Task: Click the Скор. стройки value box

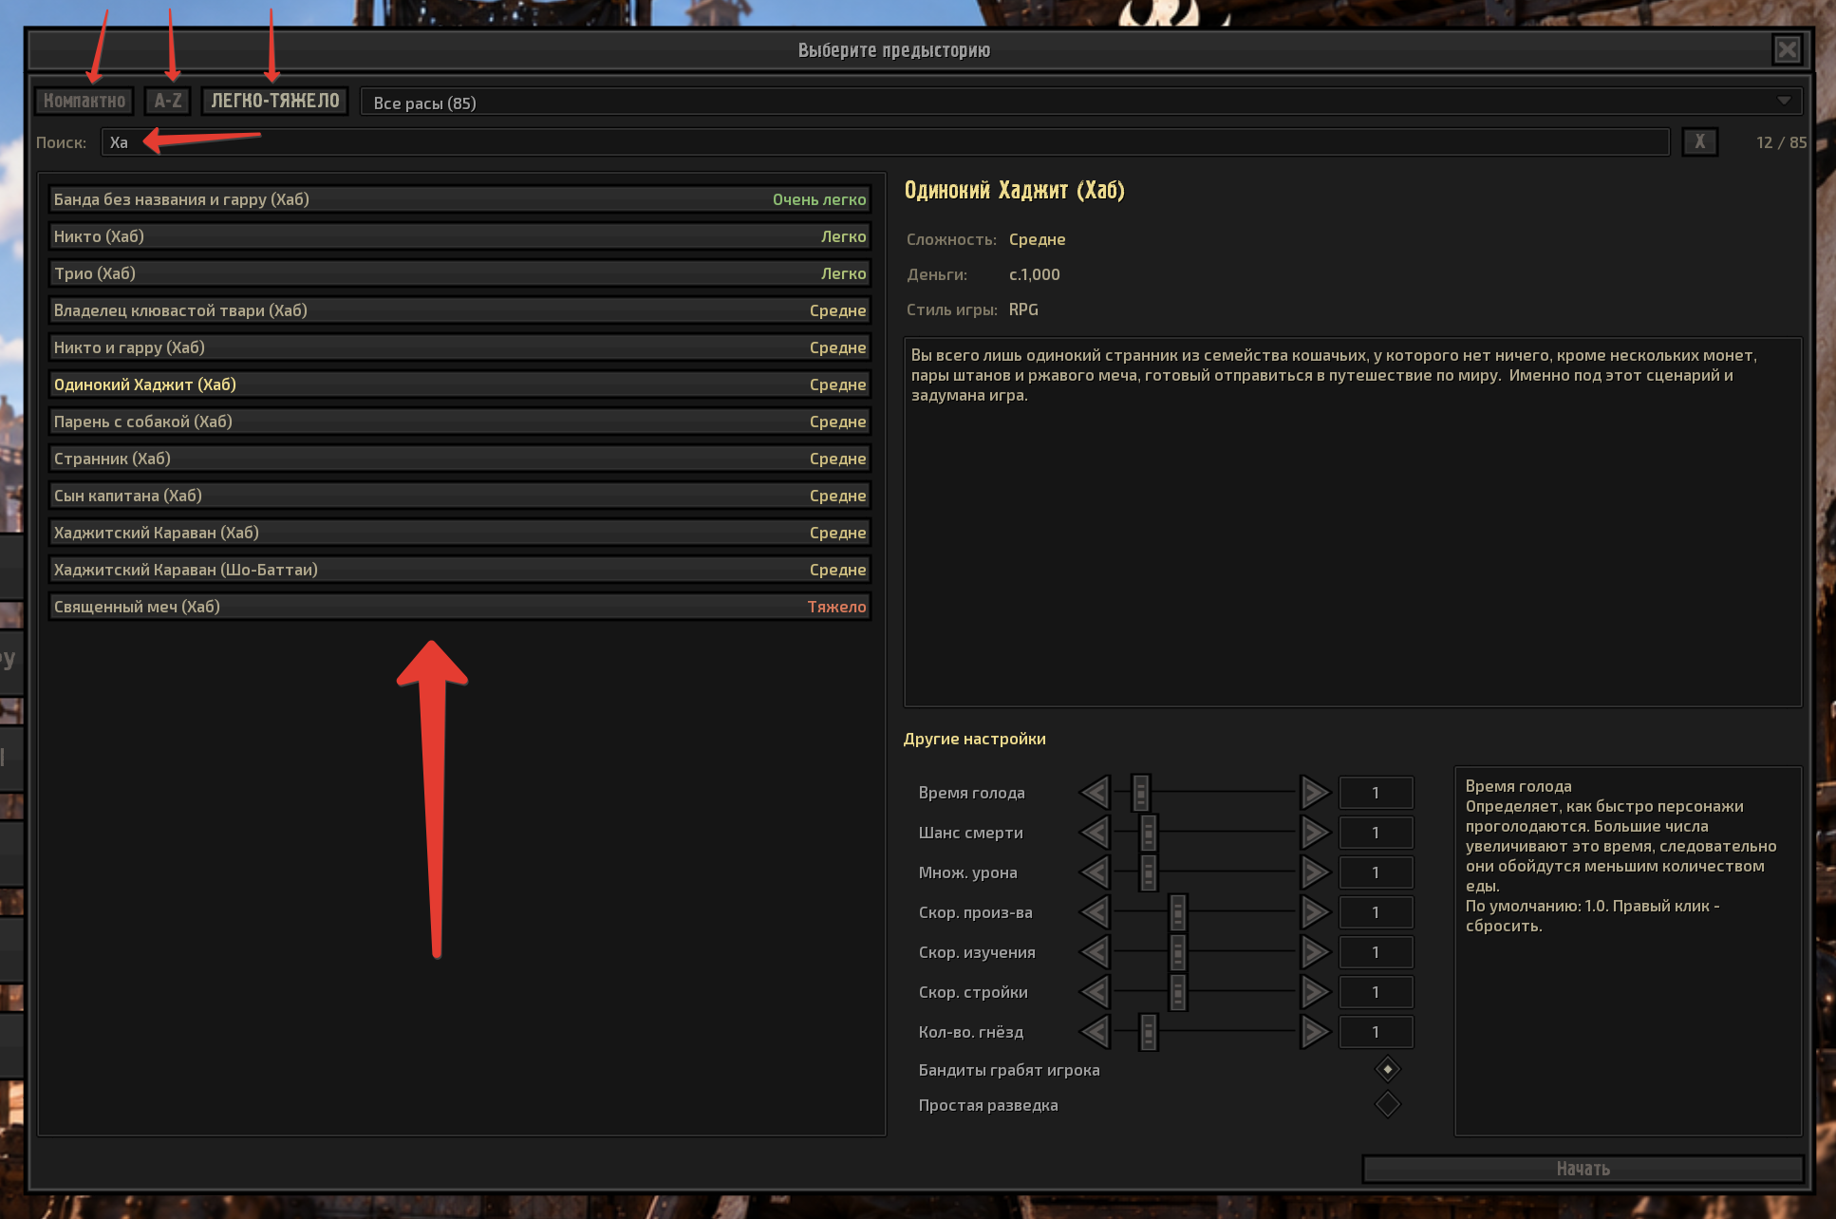Action: (1376, 992)
